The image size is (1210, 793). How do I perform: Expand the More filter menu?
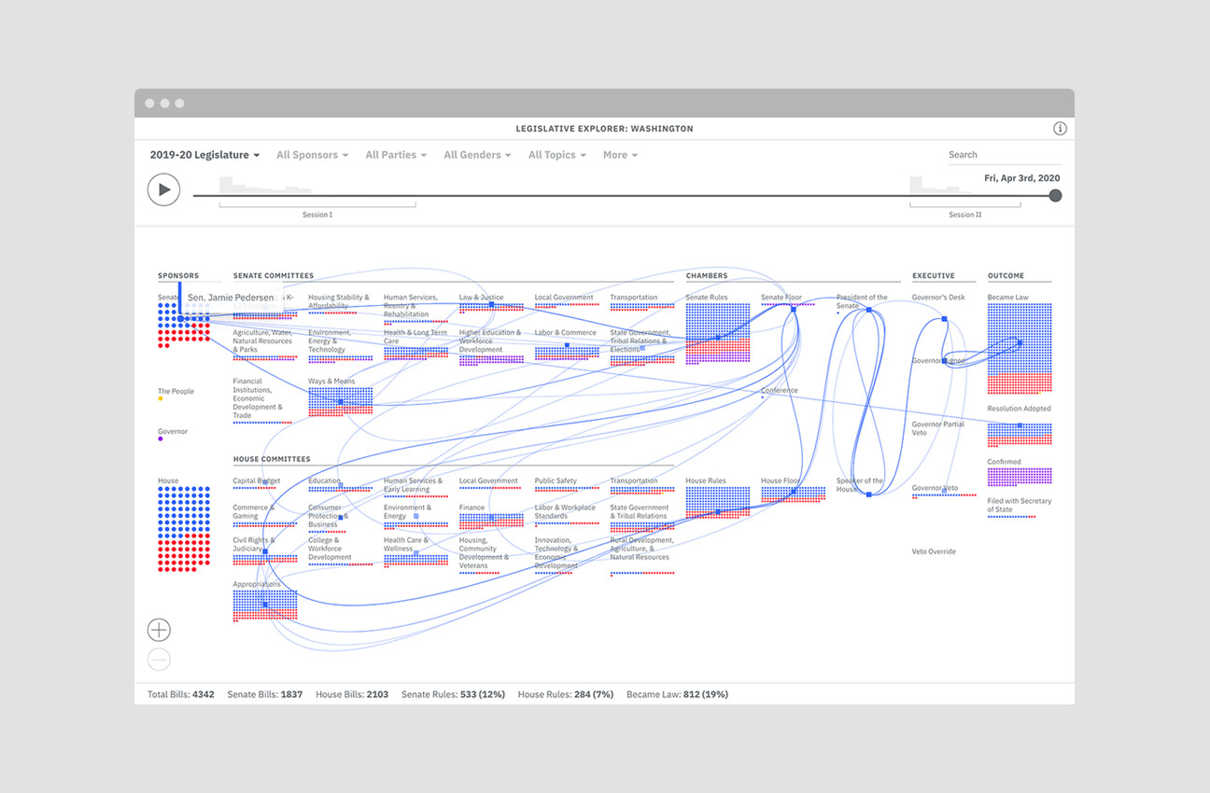[620, 155]
